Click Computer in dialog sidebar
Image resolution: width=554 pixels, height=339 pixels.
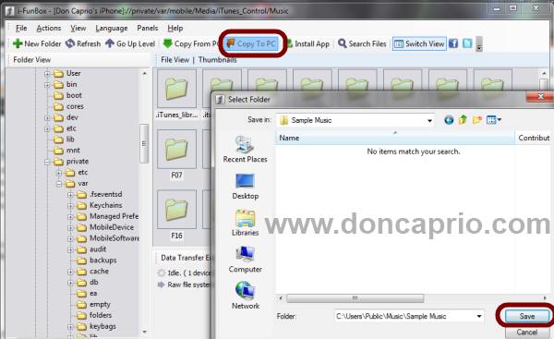[245, 260]
